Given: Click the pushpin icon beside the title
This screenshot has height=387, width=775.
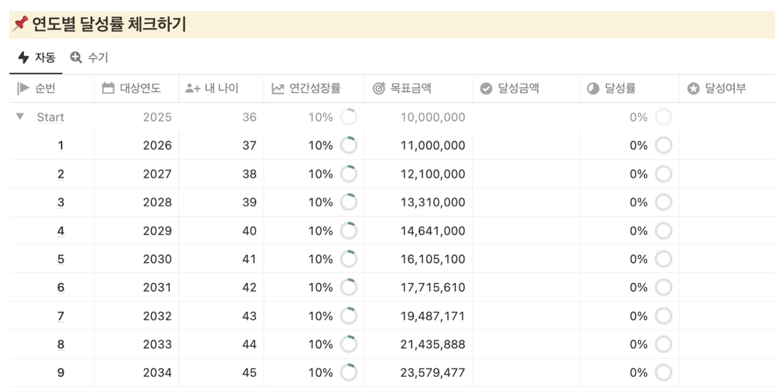Looking at the screenshot, I should [20, 23].
